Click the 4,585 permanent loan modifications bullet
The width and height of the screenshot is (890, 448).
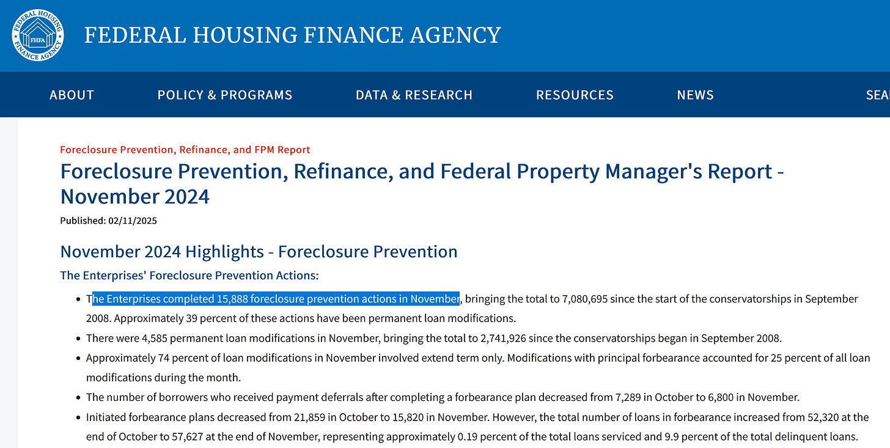click(434, 338)
